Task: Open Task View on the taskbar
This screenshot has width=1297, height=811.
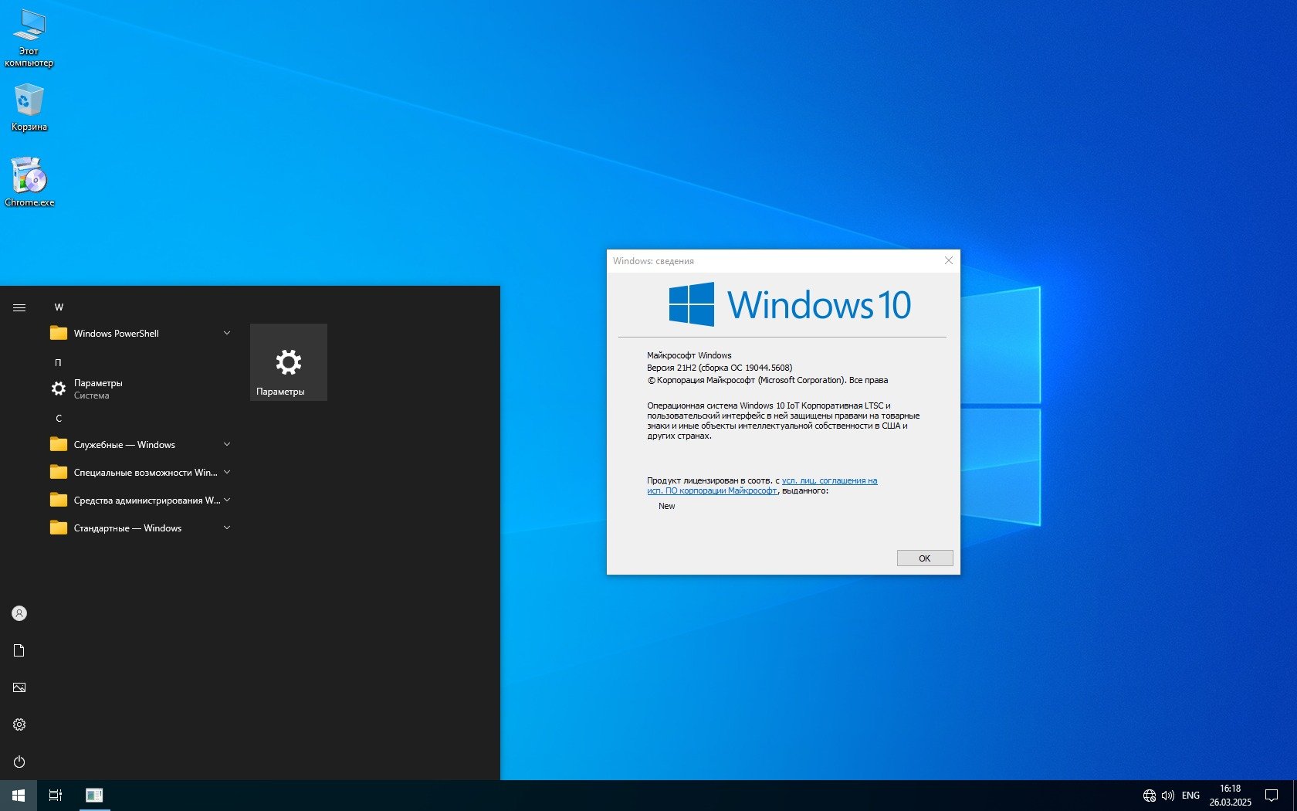Action: tap(56, 795)
